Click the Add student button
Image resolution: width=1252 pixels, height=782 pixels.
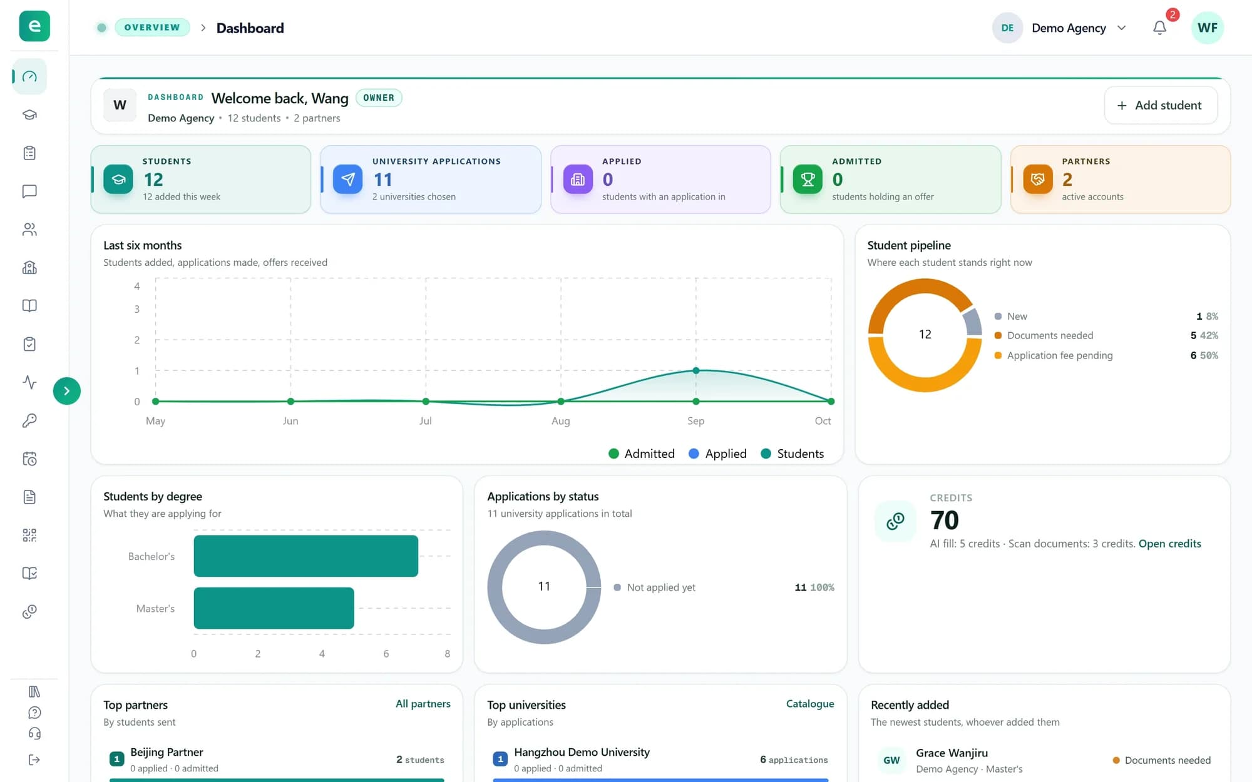point(1160,105)
